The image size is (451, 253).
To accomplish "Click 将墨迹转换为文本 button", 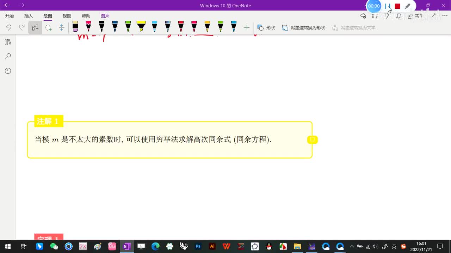I will point(354,27).
